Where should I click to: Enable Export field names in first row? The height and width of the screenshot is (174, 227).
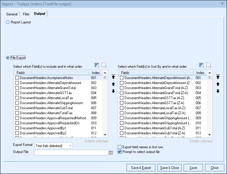(120, 147)
